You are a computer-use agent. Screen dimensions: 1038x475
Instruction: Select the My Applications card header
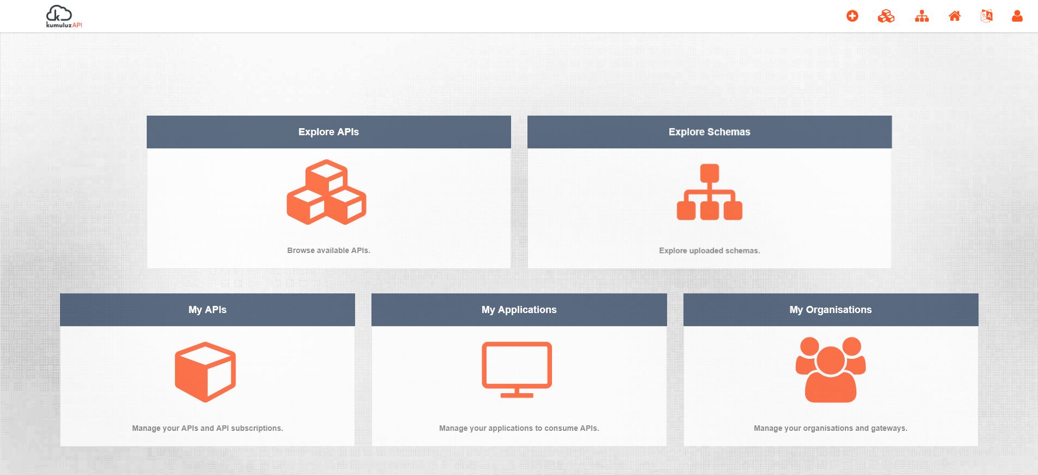pos(519,310)
